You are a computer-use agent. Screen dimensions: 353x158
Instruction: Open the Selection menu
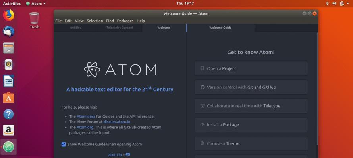pyautogui.click(x=95, y=21)
